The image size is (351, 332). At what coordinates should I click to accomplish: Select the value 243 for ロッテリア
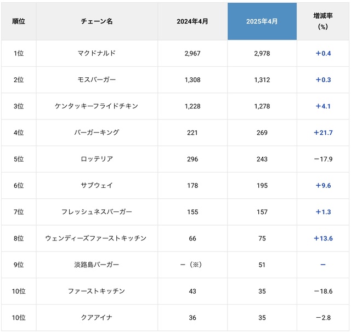(262, 159)
